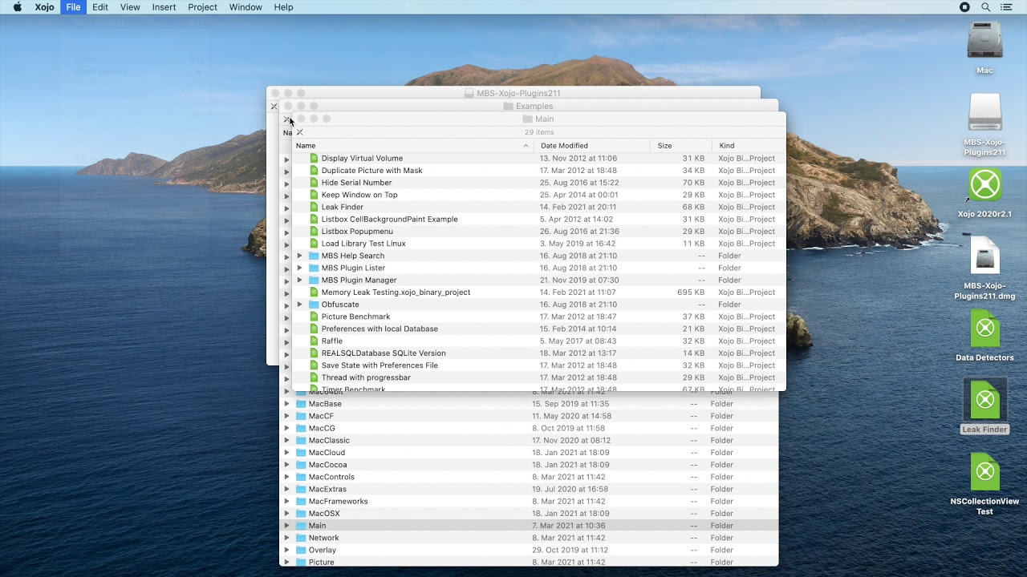Expand the MBS Plugin Manager folder
The height and width of the screenshot is (577, 1027).
click(x=299, y=280)
